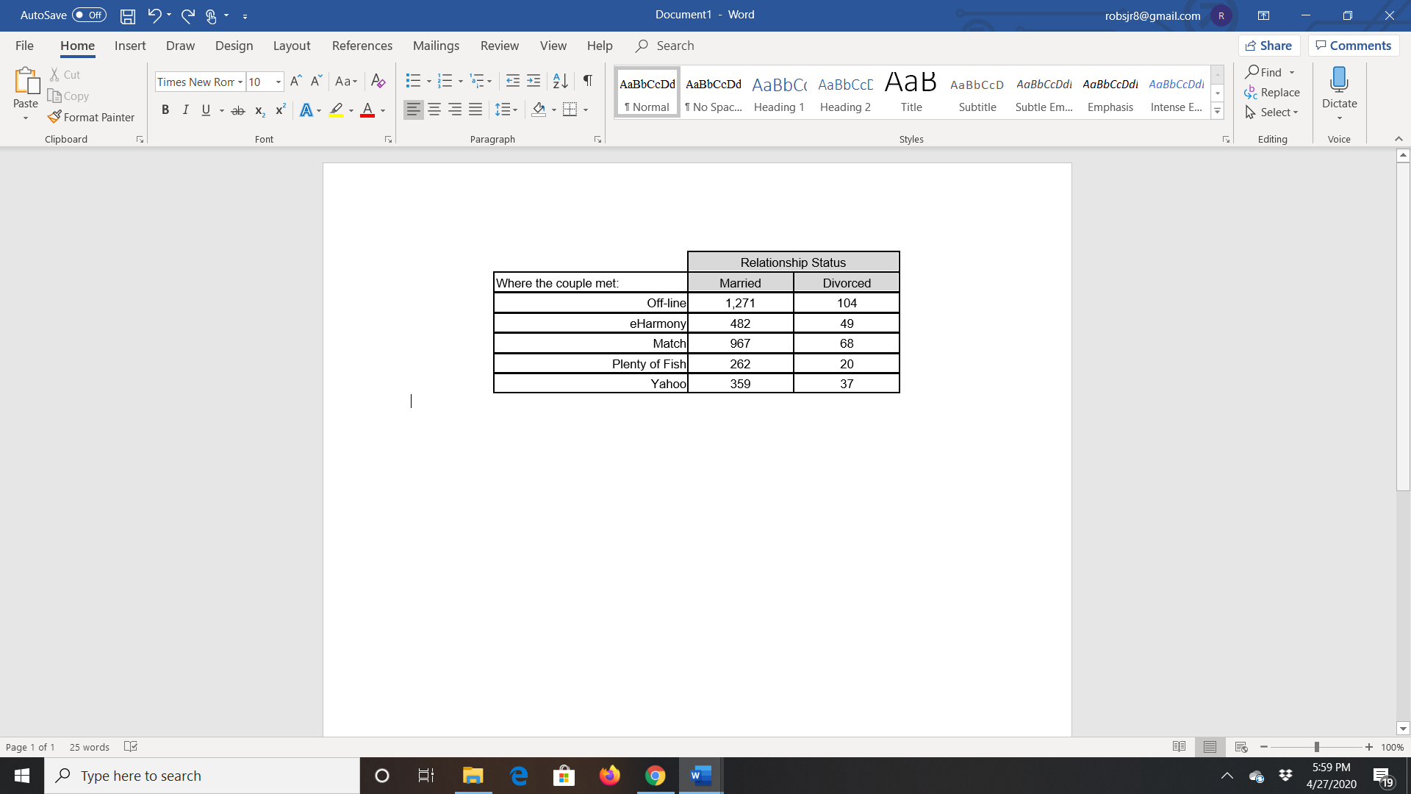Toggle Bold formatting
Screen dimensions: 1411x794
[165, 110]
